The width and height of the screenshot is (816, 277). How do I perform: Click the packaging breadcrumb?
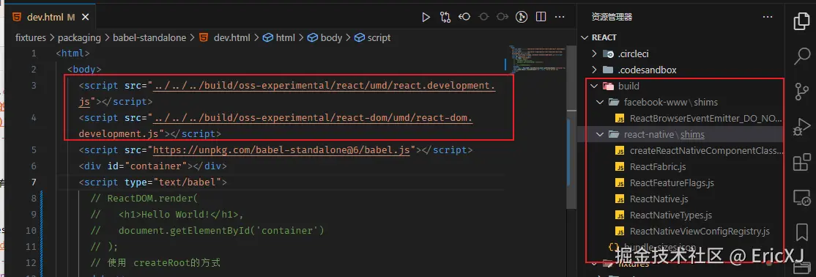point(79,37)
